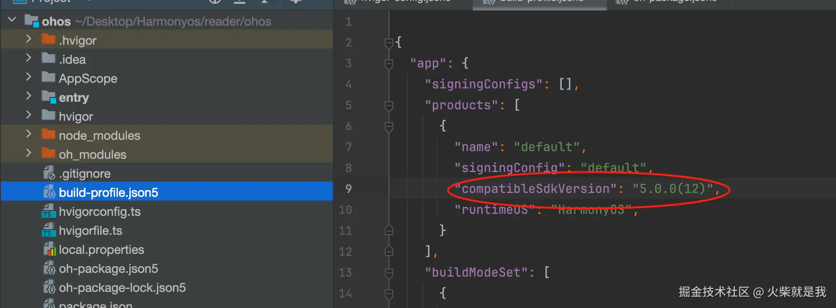Open hvigorfile.ts file

(x=90, y=231)
